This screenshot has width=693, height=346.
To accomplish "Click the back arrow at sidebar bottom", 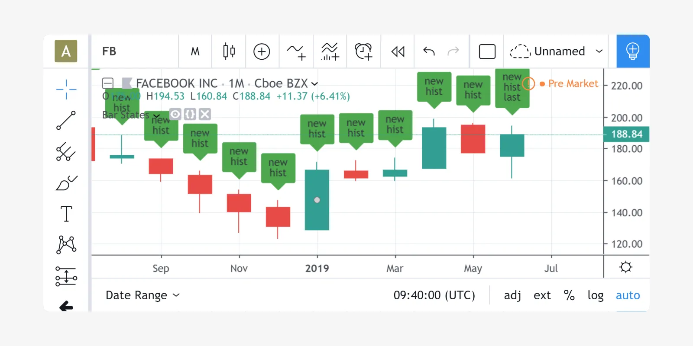I will [66, 306].
